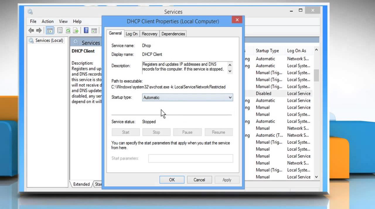
Task: Open the View menu
Action: pyautogui.click(x=63, y=21)
